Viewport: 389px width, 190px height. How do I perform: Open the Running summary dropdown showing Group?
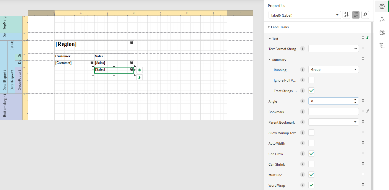pos(333,69)
